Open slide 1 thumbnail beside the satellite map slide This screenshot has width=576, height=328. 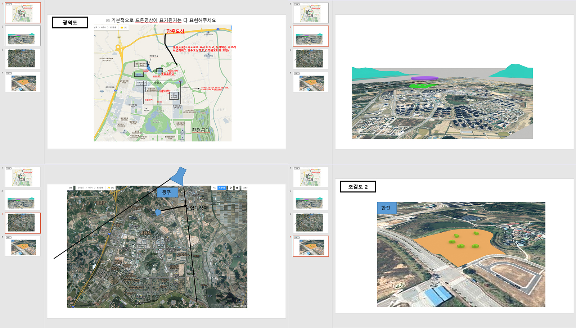tap(23, 177)
